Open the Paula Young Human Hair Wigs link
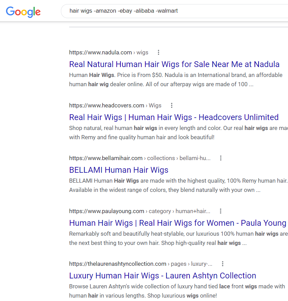 (178, 223)
